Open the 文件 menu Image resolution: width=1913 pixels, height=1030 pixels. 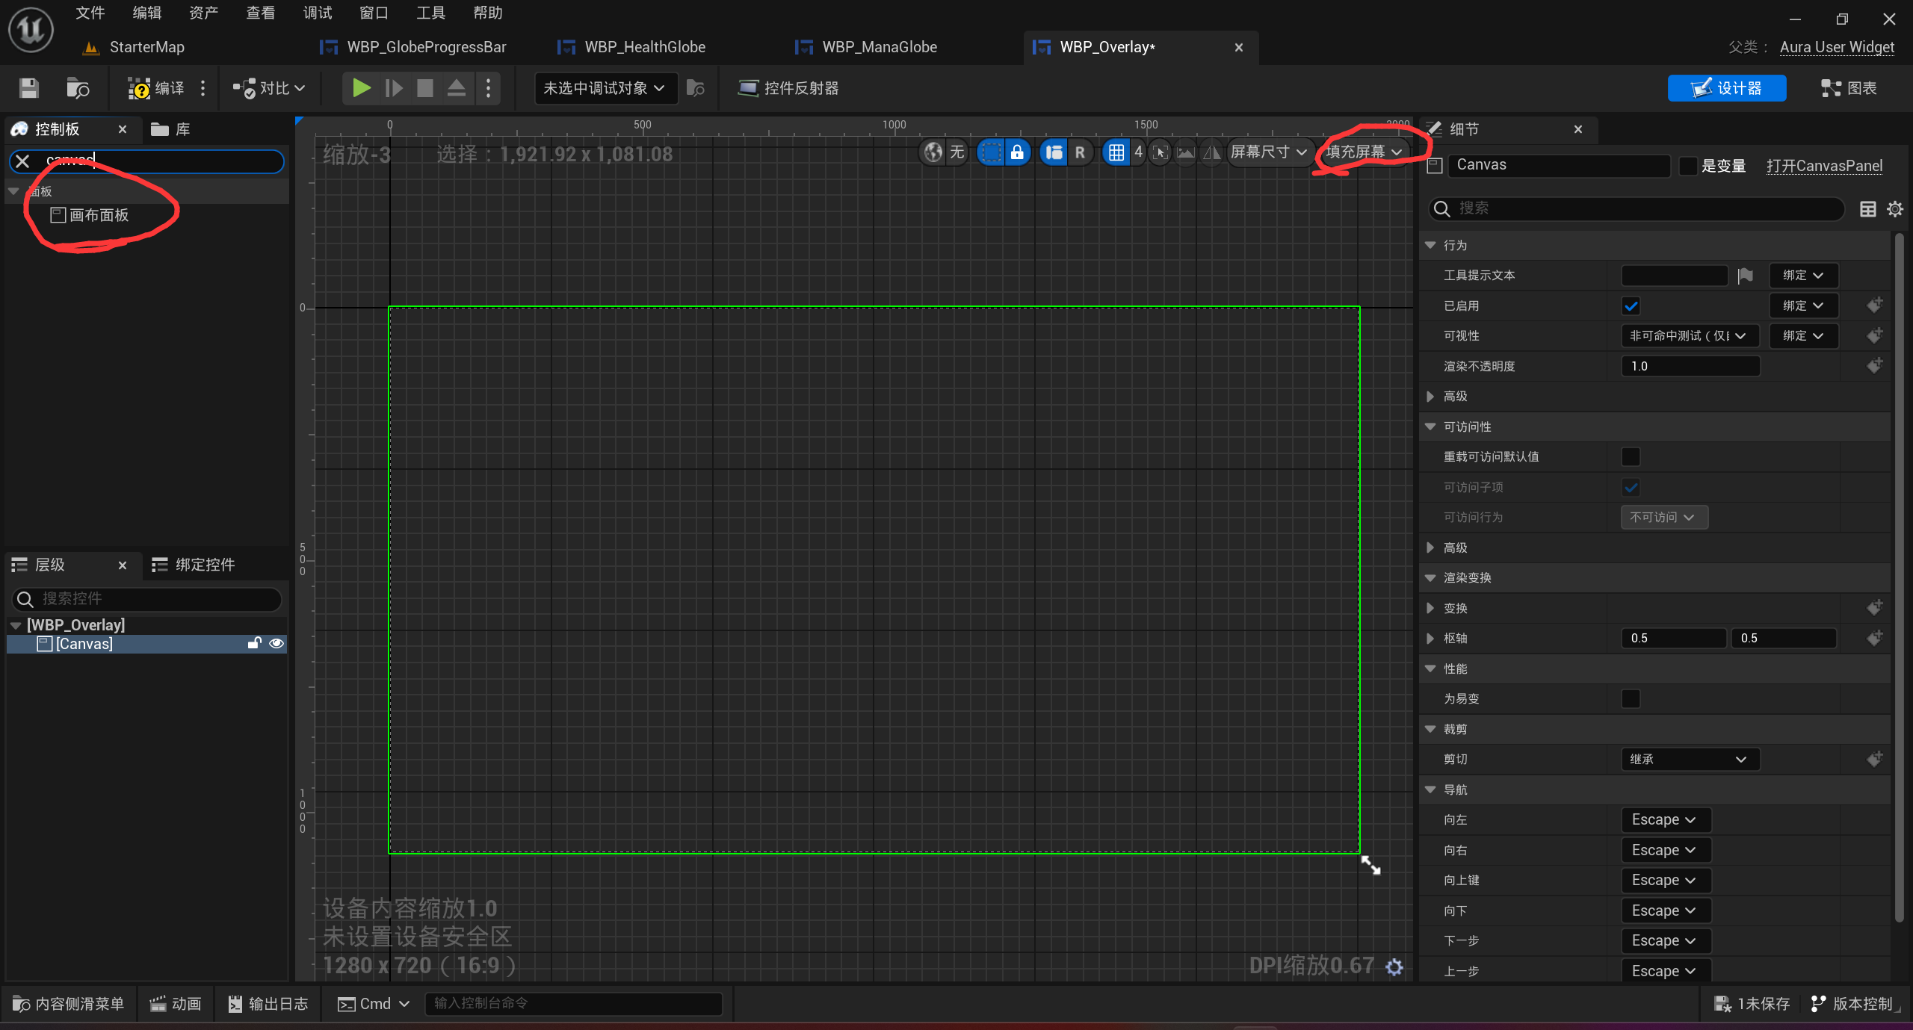pyautogui.click(x=90, y=13)
